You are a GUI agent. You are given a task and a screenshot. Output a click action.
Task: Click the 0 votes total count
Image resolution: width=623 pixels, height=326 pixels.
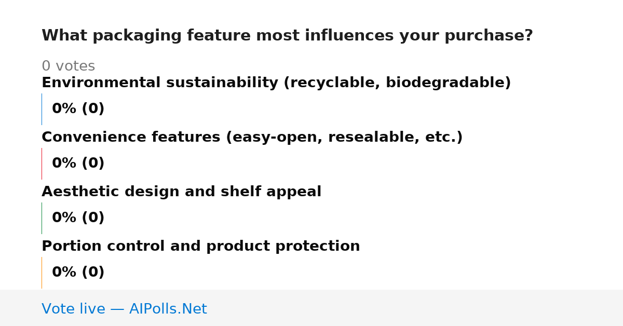(68, 66)
